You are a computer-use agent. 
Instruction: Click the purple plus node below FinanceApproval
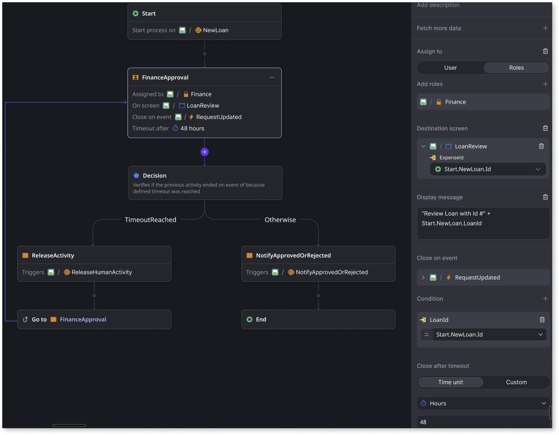tap(204, 152)
